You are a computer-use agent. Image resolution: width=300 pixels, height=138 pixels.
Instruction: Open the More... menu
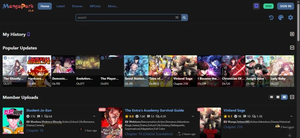pyautogui.click(x=112, y=6)
